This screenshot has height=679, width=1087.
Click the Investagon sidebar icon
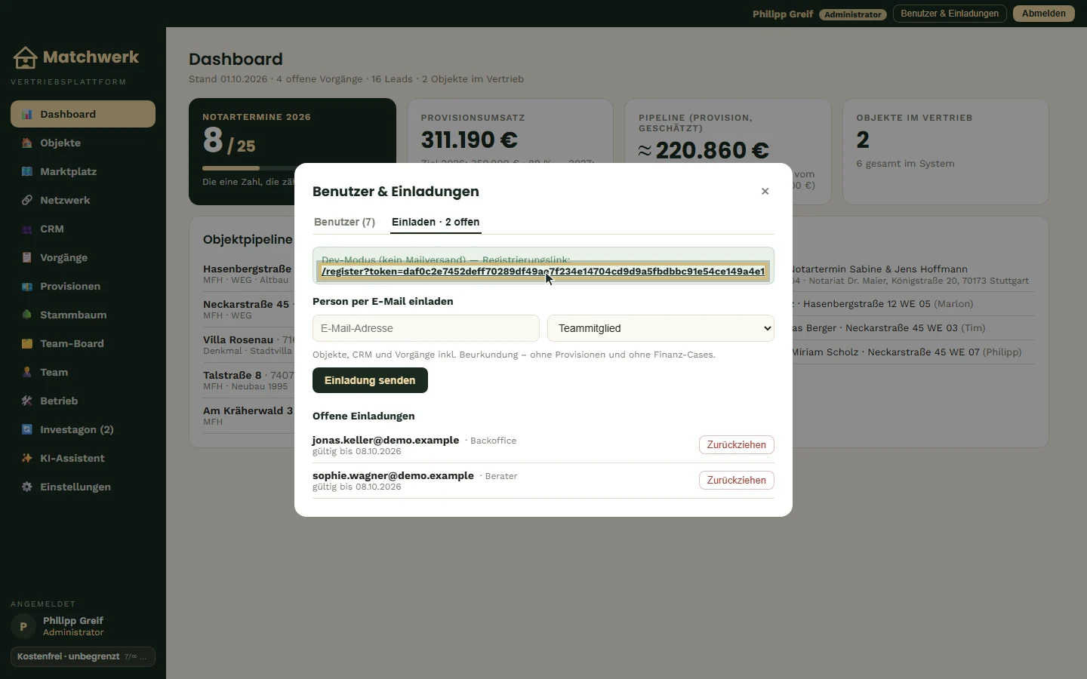[27, 430]
